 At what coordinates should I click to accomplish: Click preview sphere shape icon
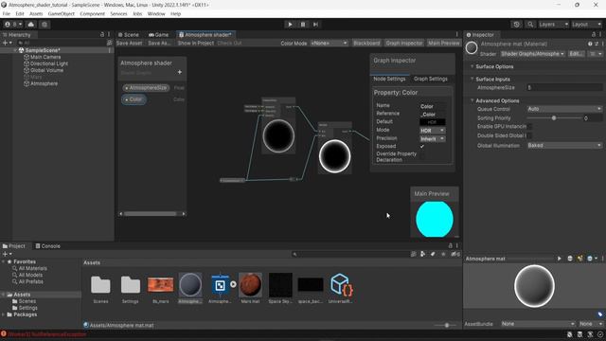[570, 259]
